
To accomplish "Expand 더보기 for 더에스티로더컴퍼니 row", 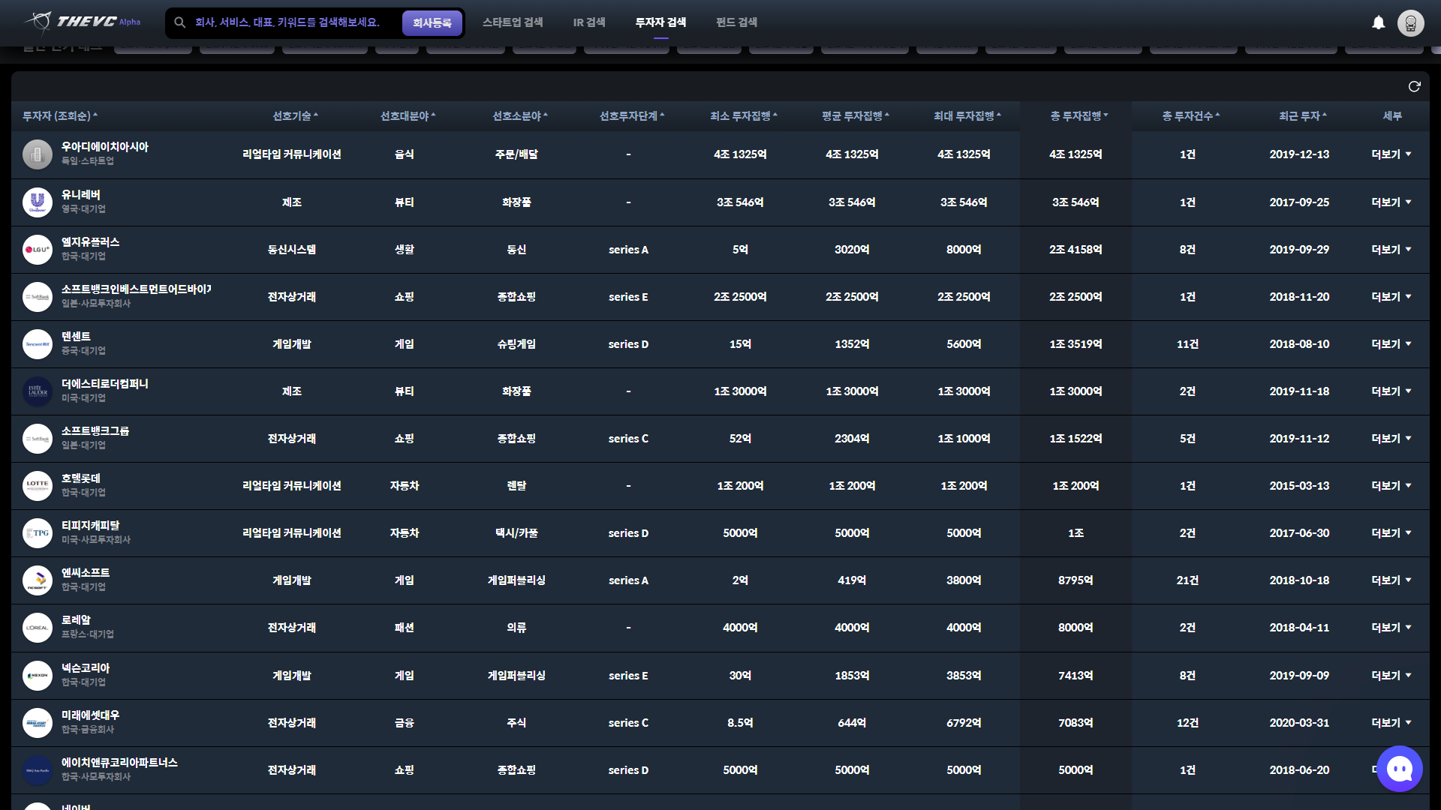I will tap(1391, 391).
